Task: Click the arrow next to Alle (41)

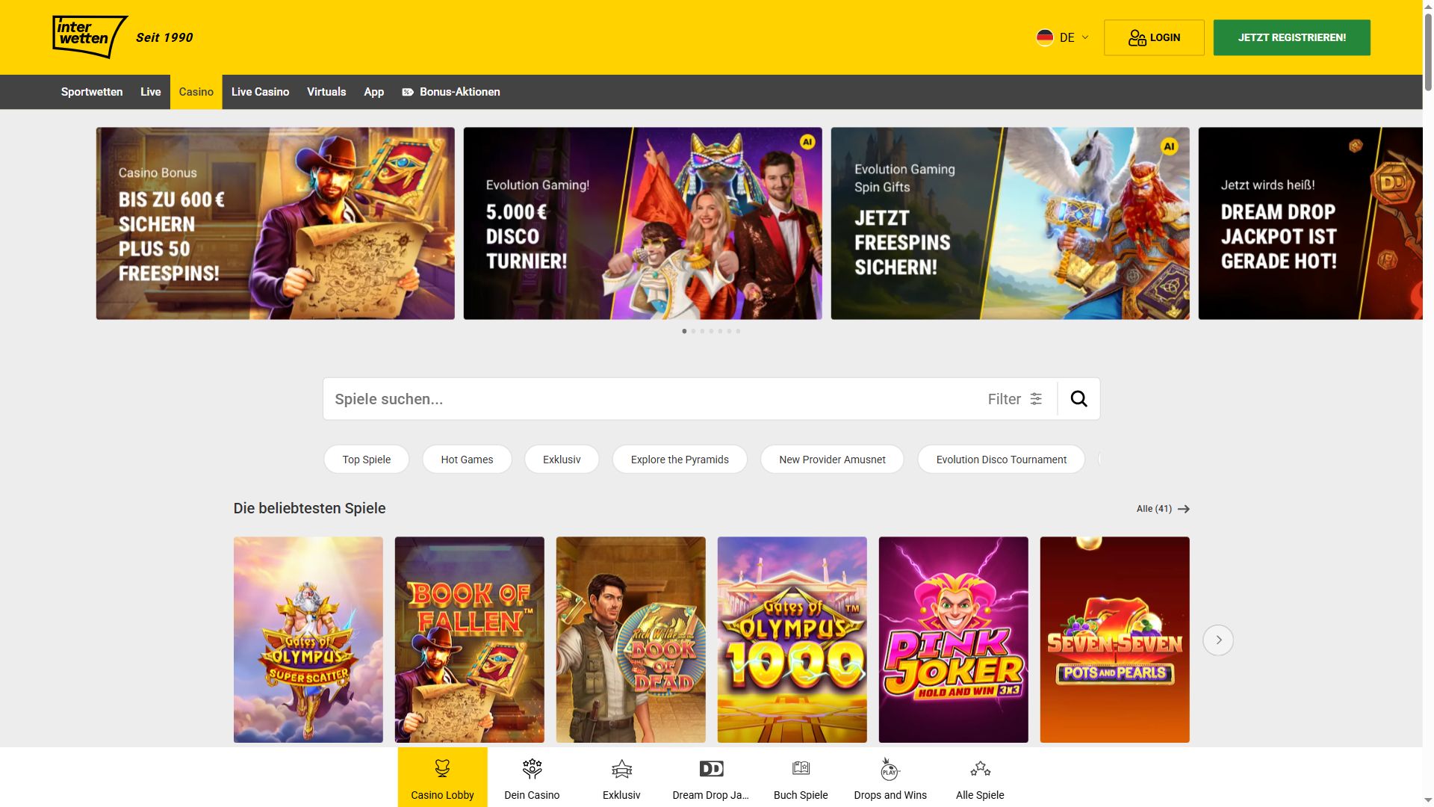Action: tap(1184, 509)
